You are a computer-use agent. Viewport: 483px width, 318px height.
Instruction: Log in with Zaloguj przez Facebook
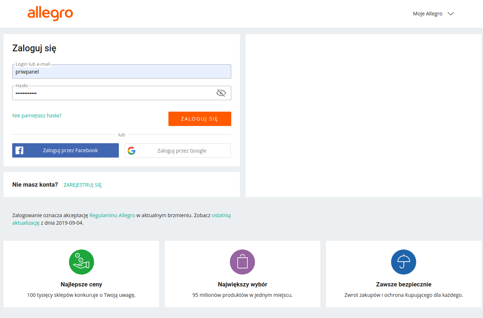(x=65, y=150)
